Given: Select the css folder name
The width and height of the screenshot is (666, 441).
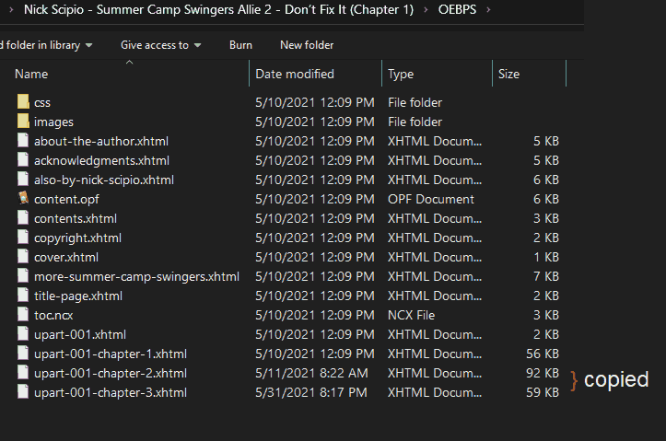Looking at the screenshot, I should click(42, 103).
